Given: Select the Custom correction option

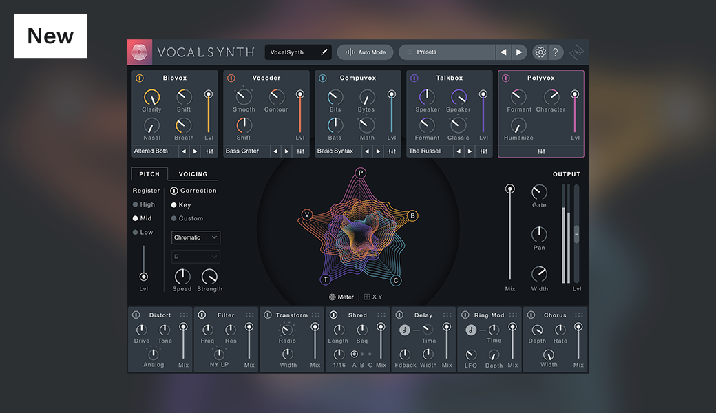Looking at the screenshot, I should pyautogui.click(x=187, y=219).
